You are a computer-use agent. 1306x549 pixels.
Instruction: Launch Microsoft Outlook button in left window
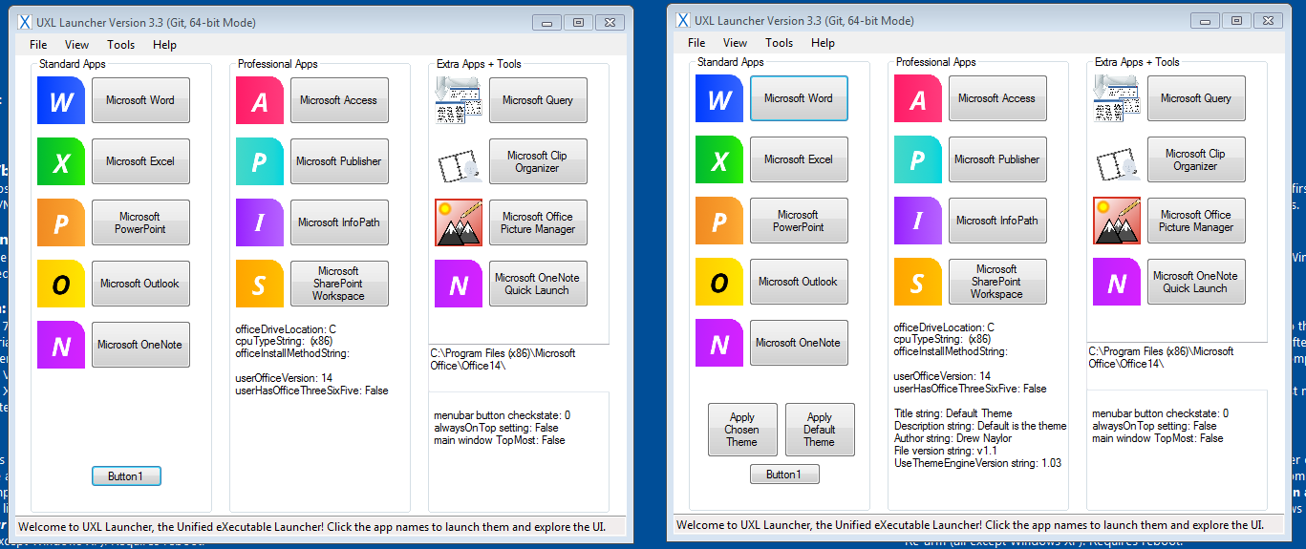point(140,284)
